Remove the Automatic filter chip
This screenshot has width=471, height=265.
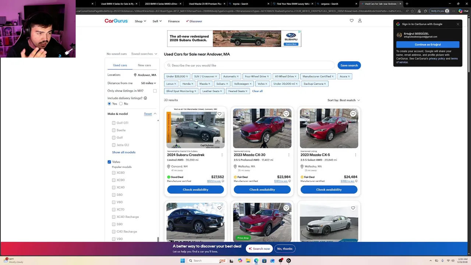coord(238,76)
